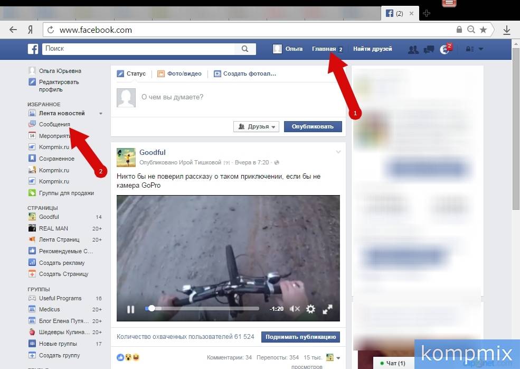Open browser downloads arrow icon

506,30
